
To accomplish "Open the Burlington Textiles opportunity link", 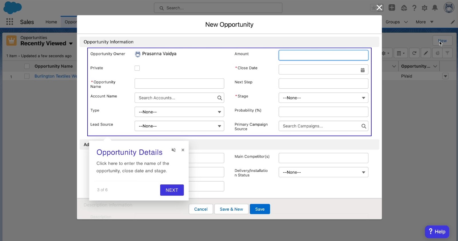I will point(56,76).
